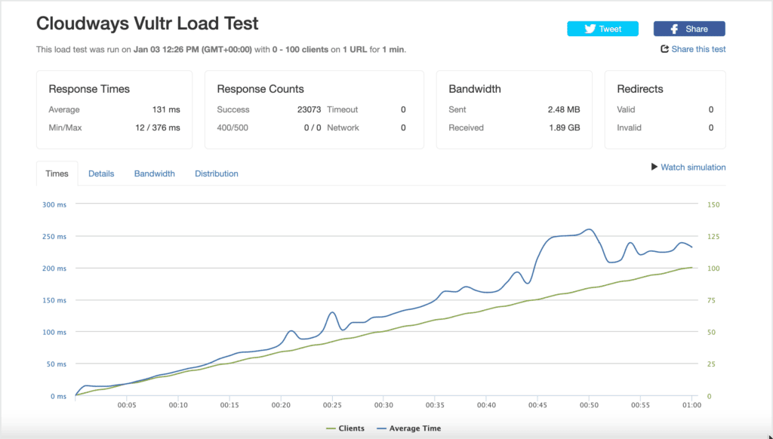Click the Response Times summary card
This screenshot has height=439, width=773.
coord(115,109)
